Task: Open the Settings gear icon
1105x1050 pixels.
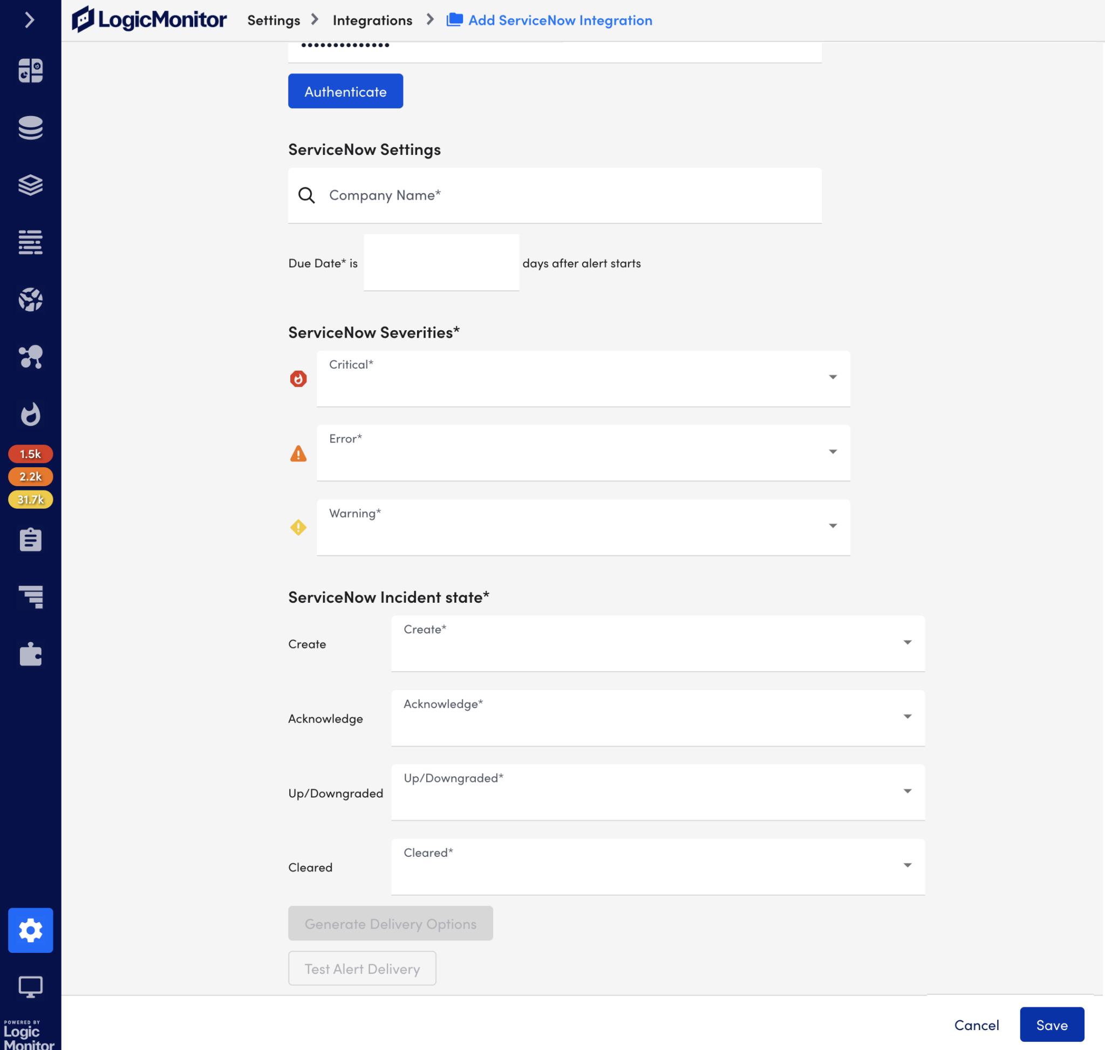Action: tap(31, 930)
